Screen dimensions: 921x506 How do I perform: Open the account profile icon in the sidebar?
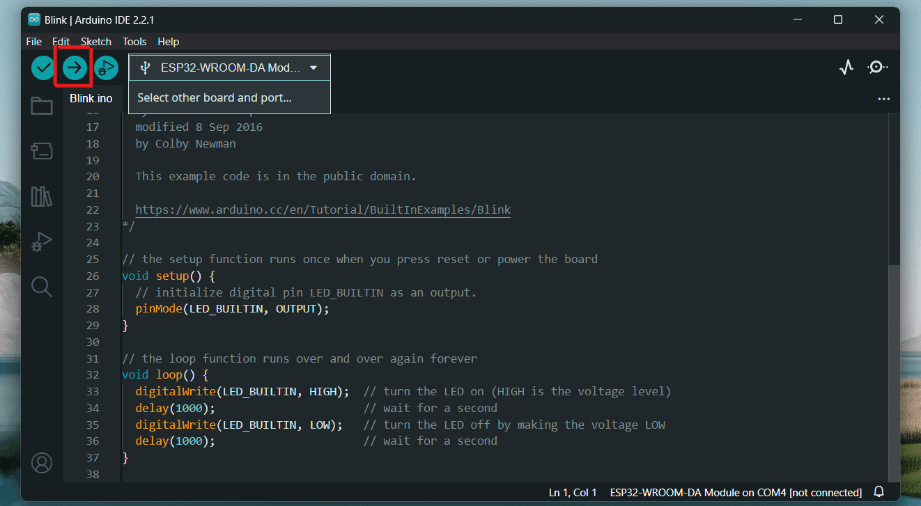42,462
